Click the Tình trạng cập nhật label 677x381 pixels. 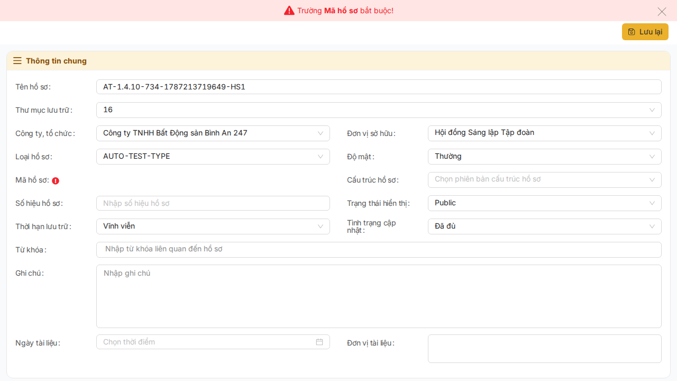point(372,226)
